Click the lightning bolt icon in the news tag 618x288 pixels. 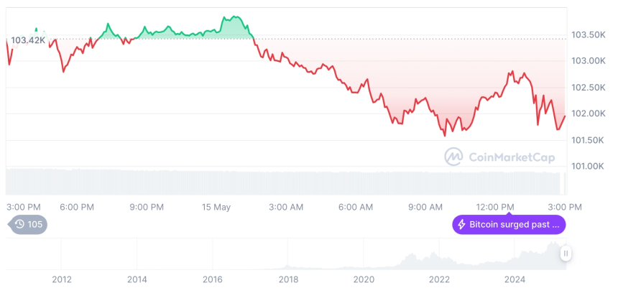pos(461,225)
